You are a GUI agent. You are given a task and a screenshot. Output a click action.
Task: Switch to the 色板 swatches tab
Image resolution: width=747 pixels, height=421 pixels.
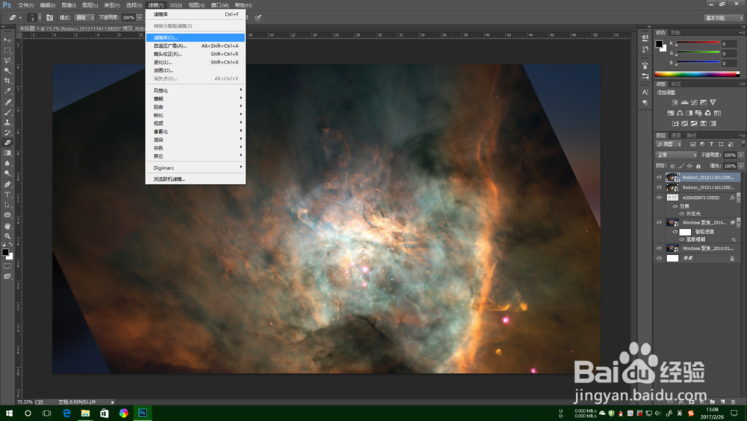(x=675, y=33)
